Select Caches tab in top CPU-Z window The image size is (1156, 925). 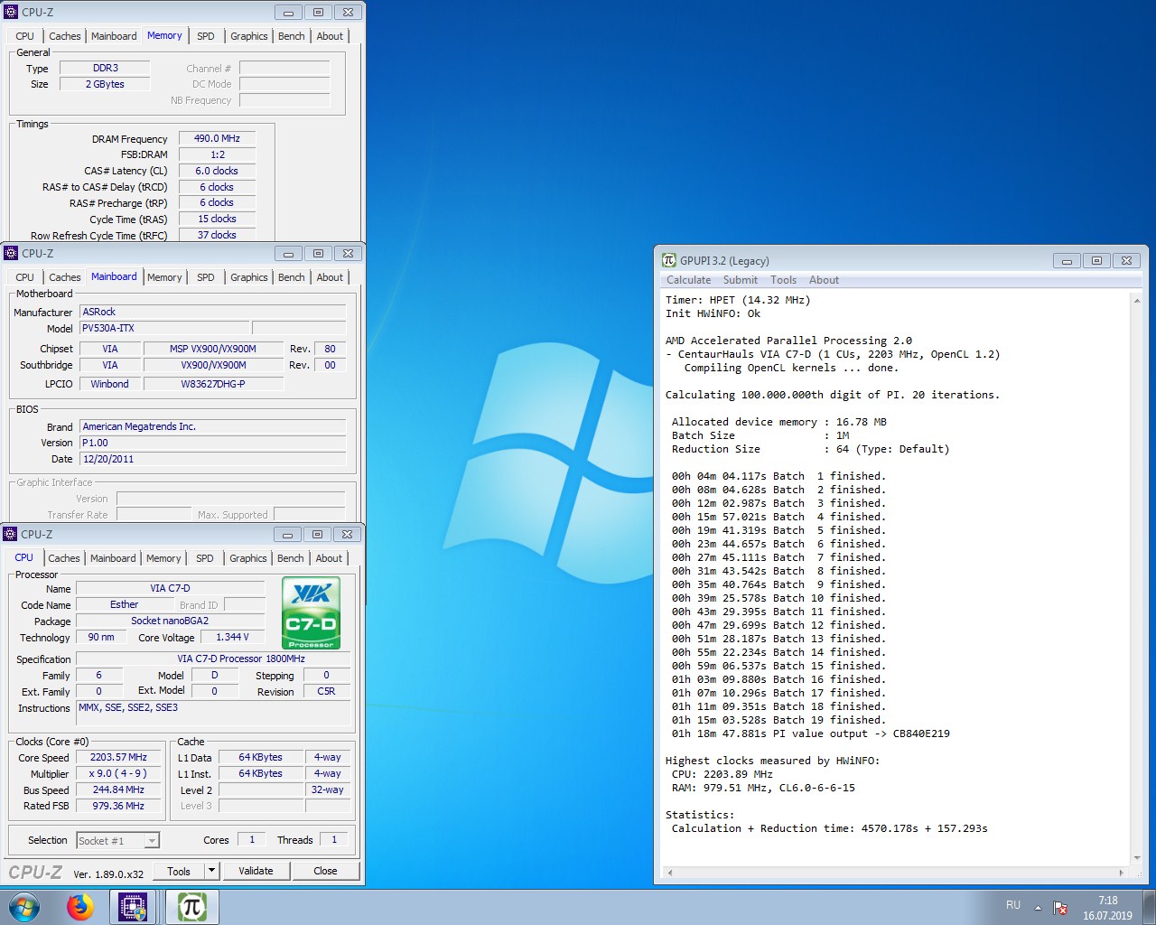65,36
